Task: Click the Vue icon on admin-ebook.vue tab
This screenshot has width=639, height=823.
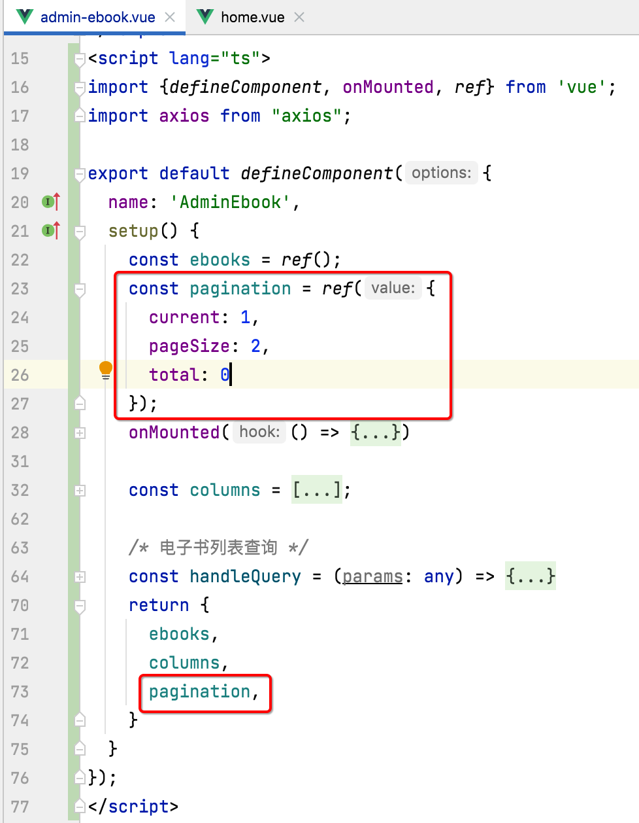Action: pyautogui.click(x=25, y=17)
